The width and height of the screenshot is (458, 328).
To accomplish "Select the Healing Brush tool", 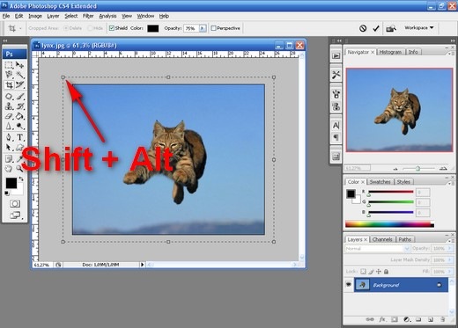I will point(9,97).
